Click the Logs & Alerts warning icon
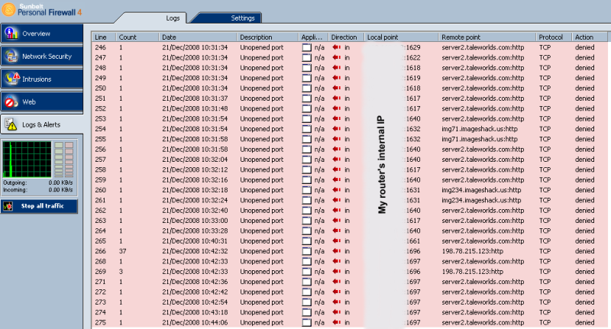Screen dimensions: 611x329 (x=11, y=124)
